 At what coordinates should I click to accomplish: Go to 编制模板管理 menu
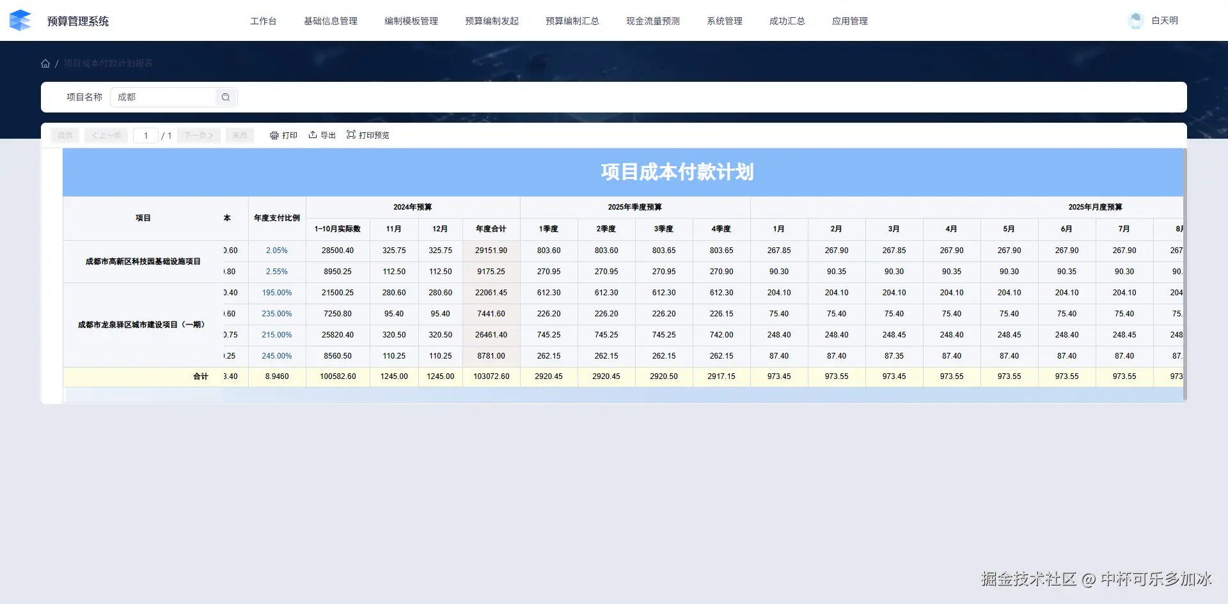coord(411,21)
